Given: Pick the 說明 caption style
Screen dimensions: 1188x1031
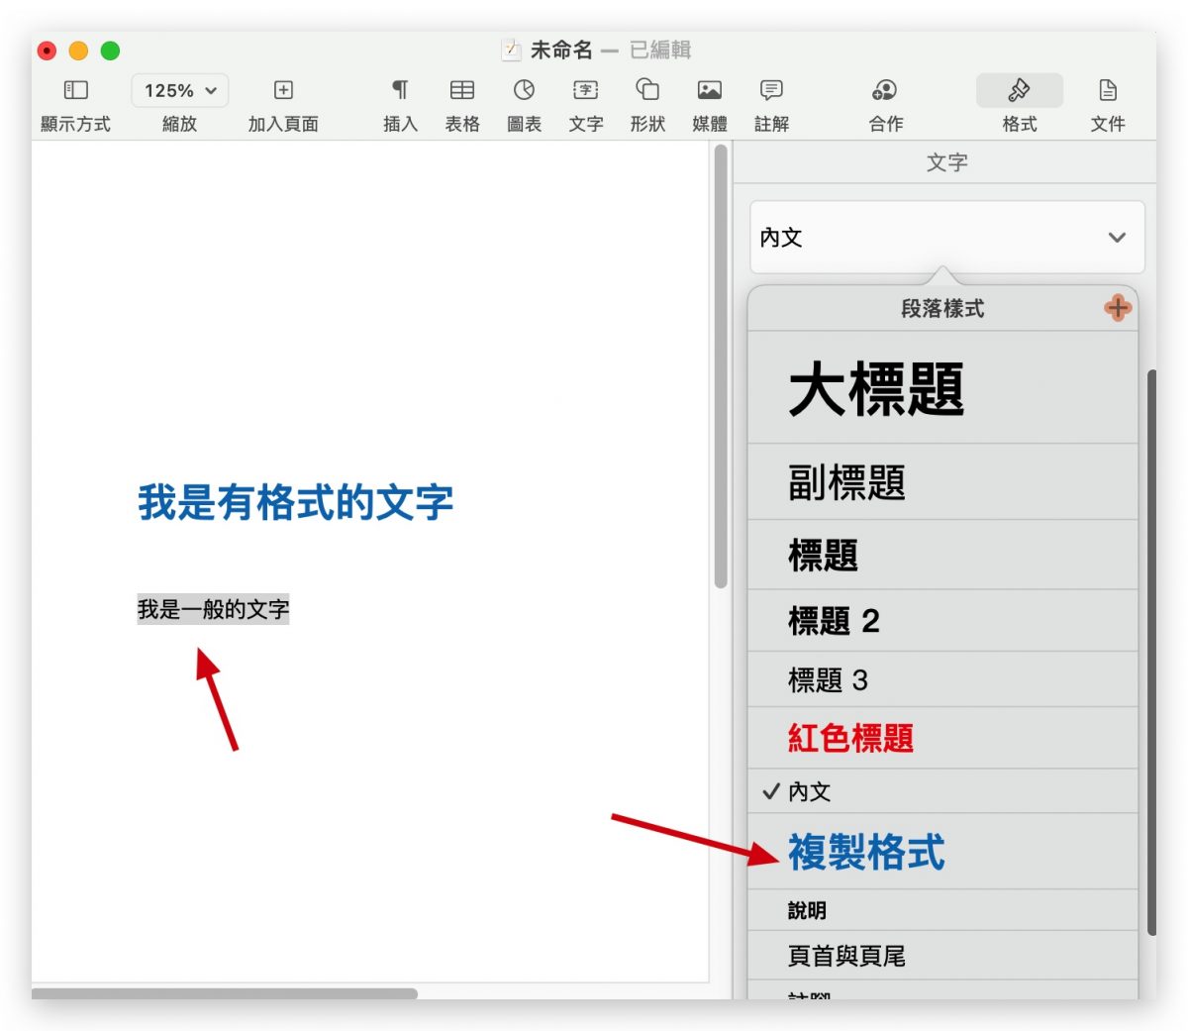Looking at the screenshot, I should tap(942, 910).
